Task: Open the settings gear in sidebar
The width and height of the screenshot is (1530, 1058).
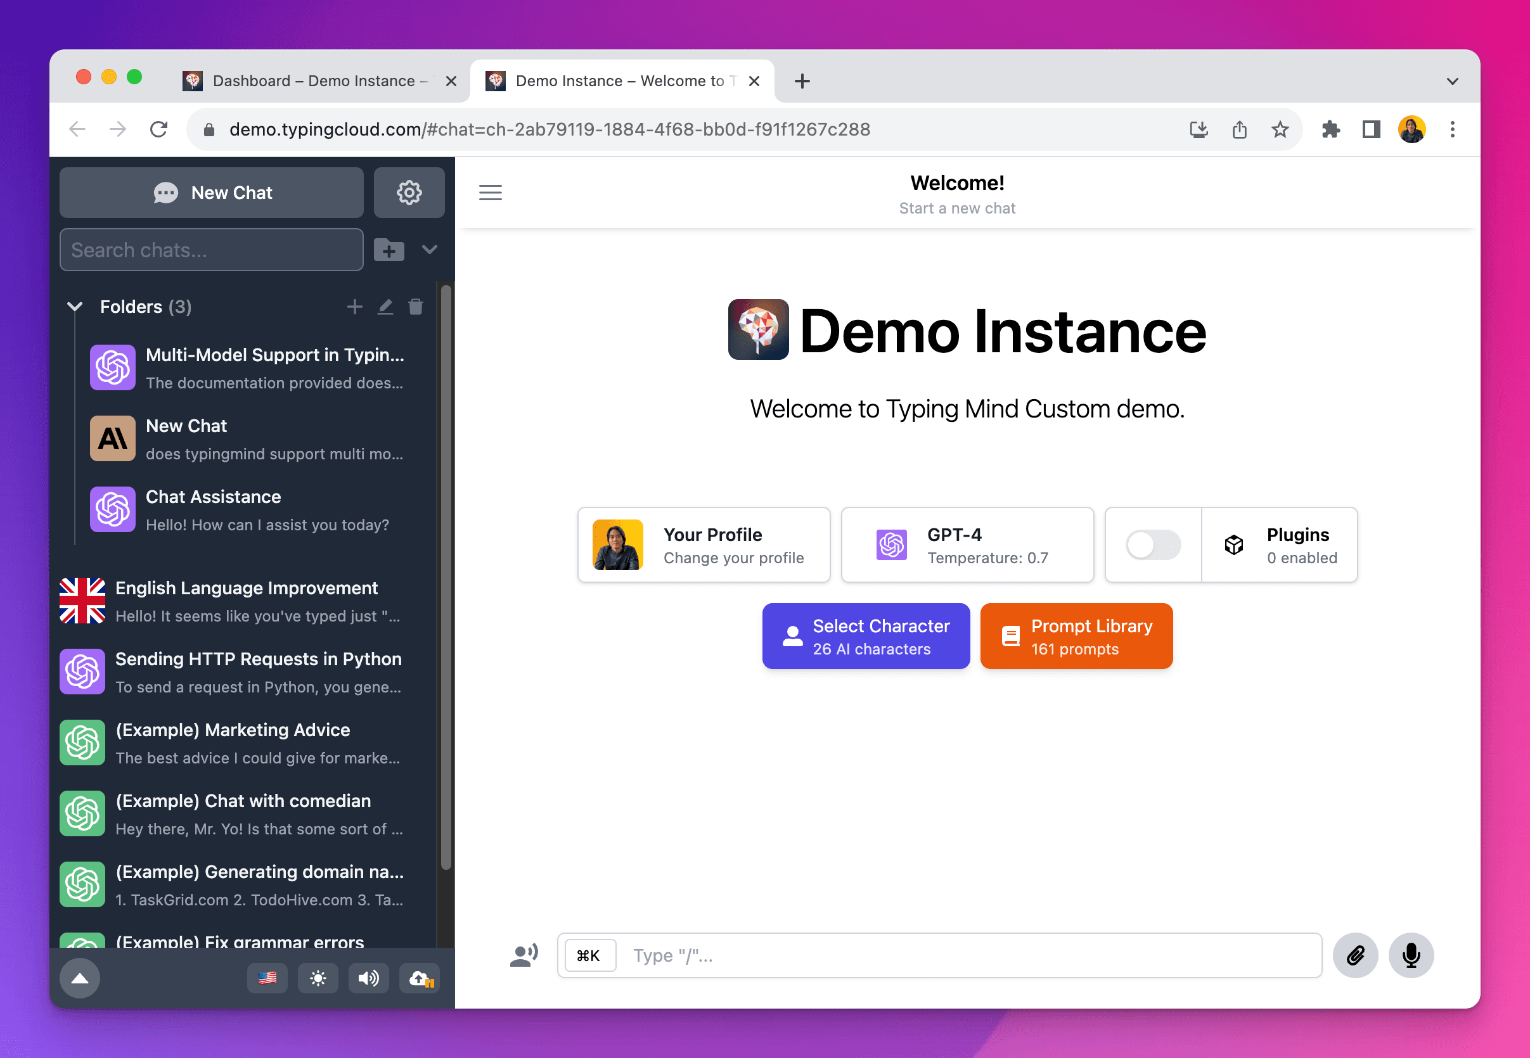Action: click(409, 192)
